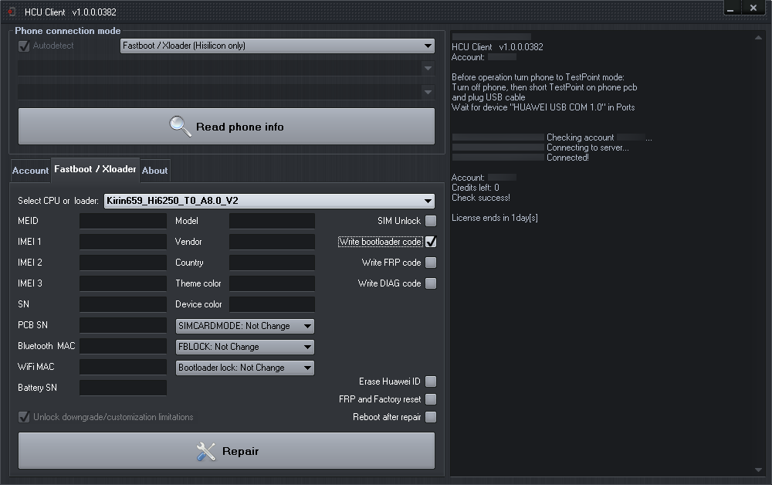Viewport: 772px width, 485px height.
Task: Toggle Unlock downgrade/customization limitations checkbox
Action: [24, 417]
